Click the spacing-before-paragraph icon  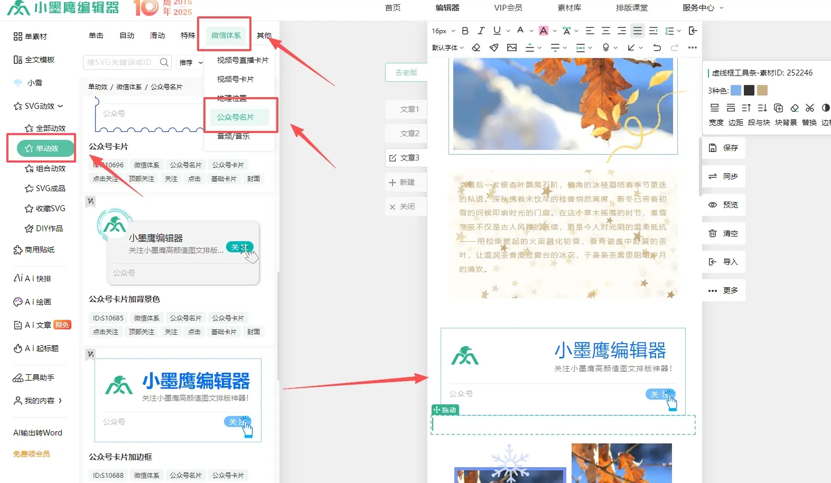[530, 48]
